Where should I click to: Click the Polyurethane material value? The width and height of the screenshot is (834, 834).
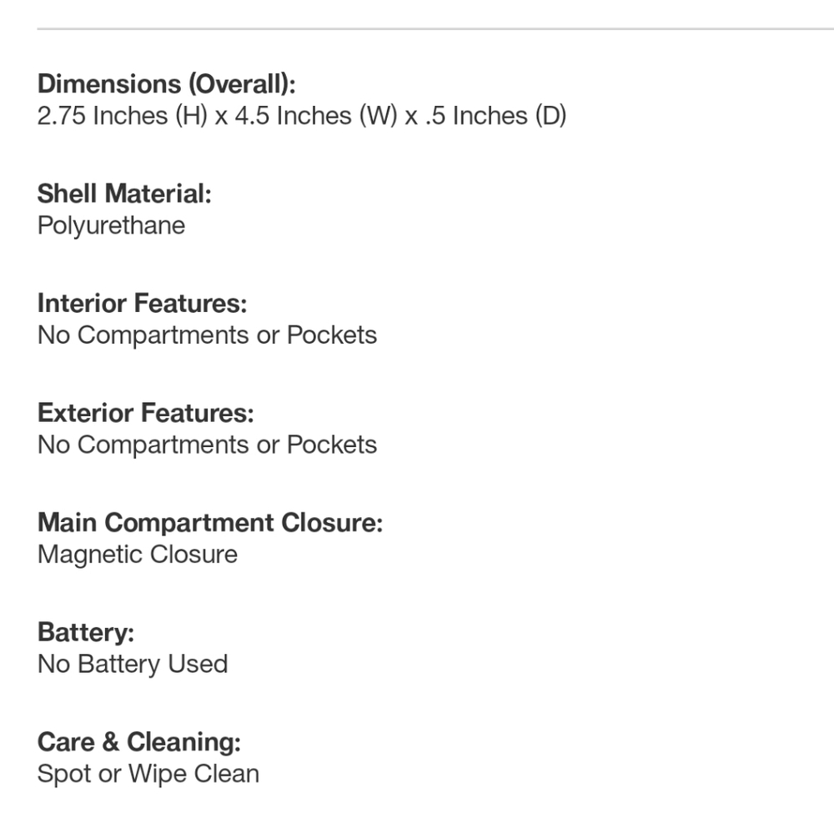tap(111, 226)
